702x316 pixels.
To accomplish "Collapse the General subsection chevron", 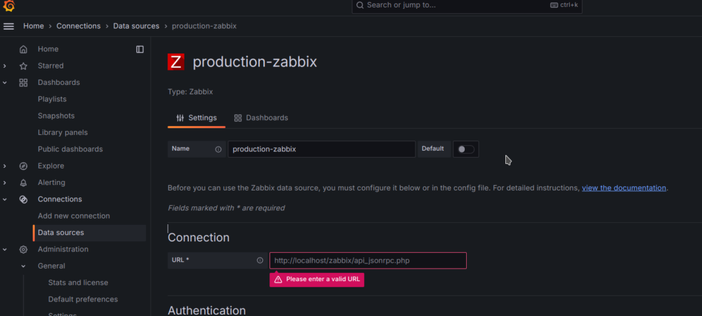I will click(23, 266).
